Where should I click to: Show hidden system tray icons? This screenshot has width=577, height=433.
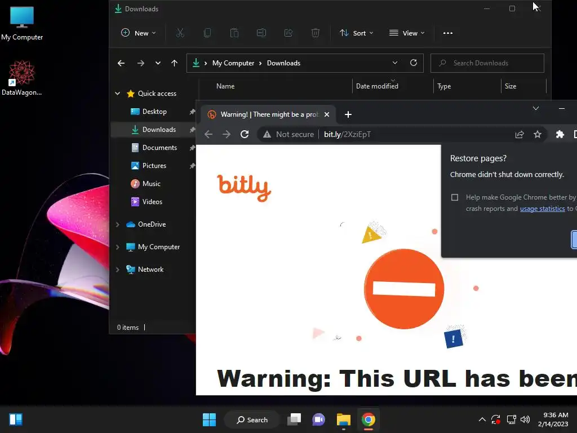click(482, 419)
